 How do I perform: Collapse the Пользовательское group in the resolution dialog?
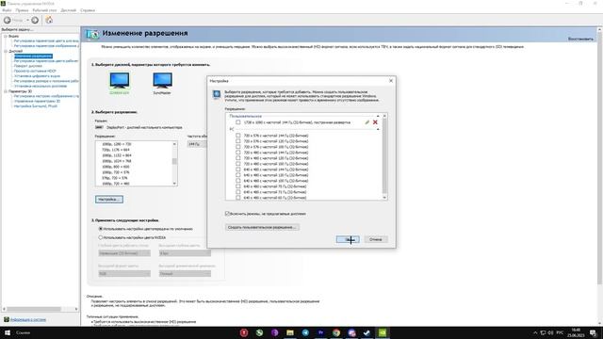tap(378, 116)
